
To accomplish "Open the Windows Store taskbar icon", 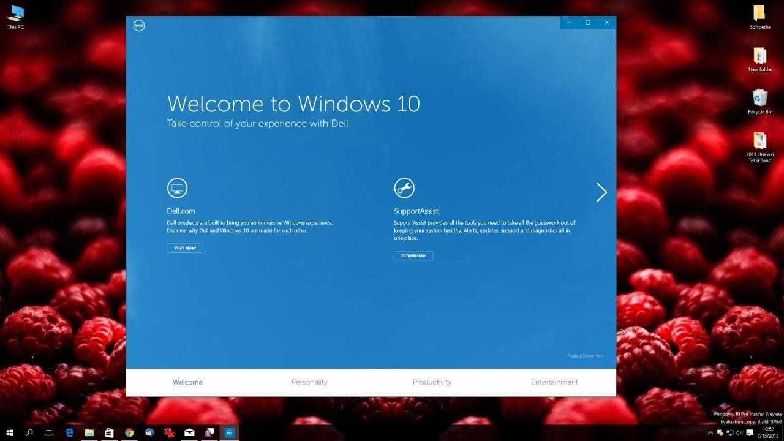I will 109,433.
